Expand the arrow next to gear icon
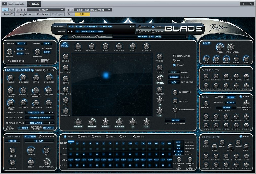The height and width of the screenshot is (174, 256). pos(73,14)
